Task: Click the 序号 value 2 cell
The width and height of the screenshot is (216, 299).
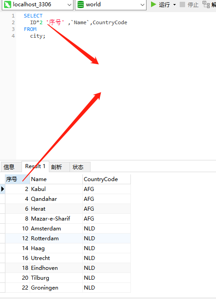Action: point(17,189)
